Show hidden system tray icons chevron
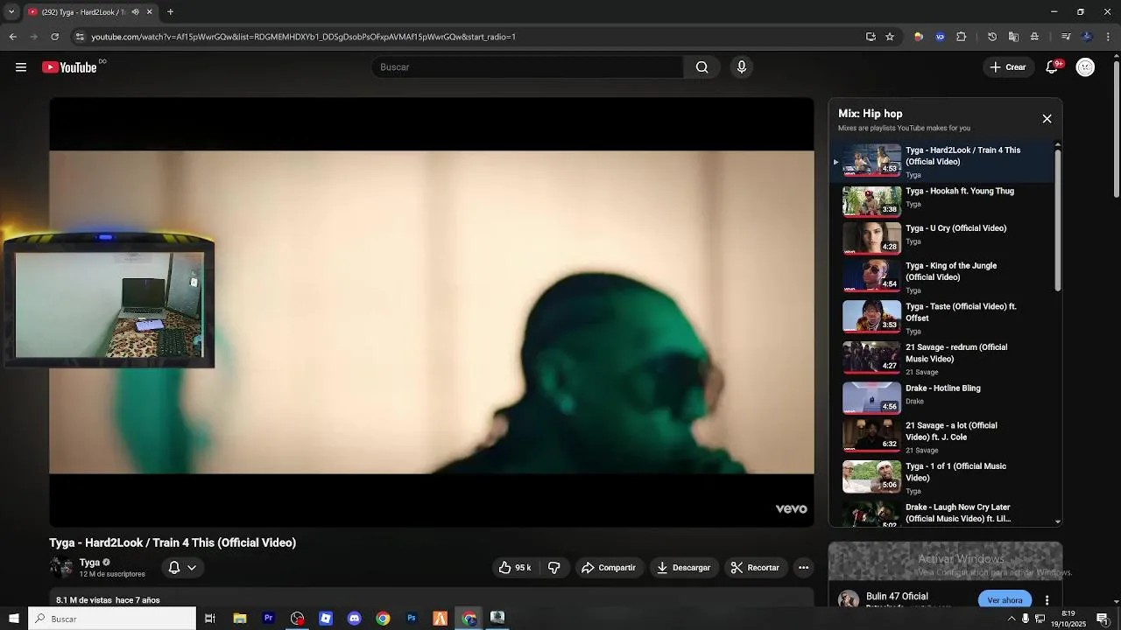Image resolution: width=1121 pixels, height=630 pixels. [x=1012, y=619]
